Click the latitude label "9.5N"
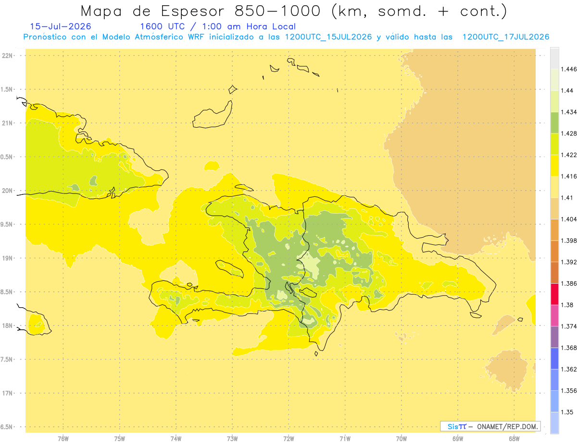The image size is (577, 445). tap(7, 224)
